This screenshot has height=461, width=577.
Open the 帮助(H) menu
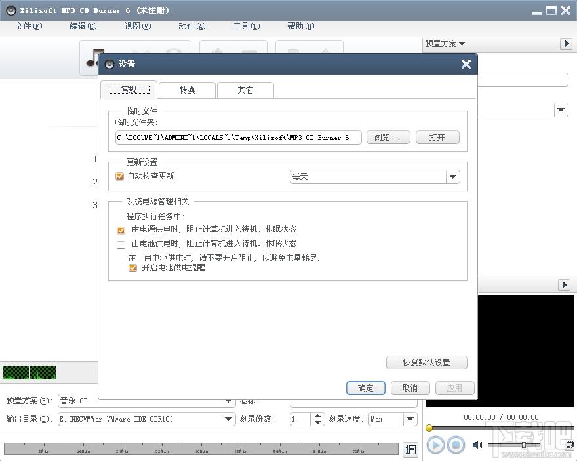click(301, 26)
